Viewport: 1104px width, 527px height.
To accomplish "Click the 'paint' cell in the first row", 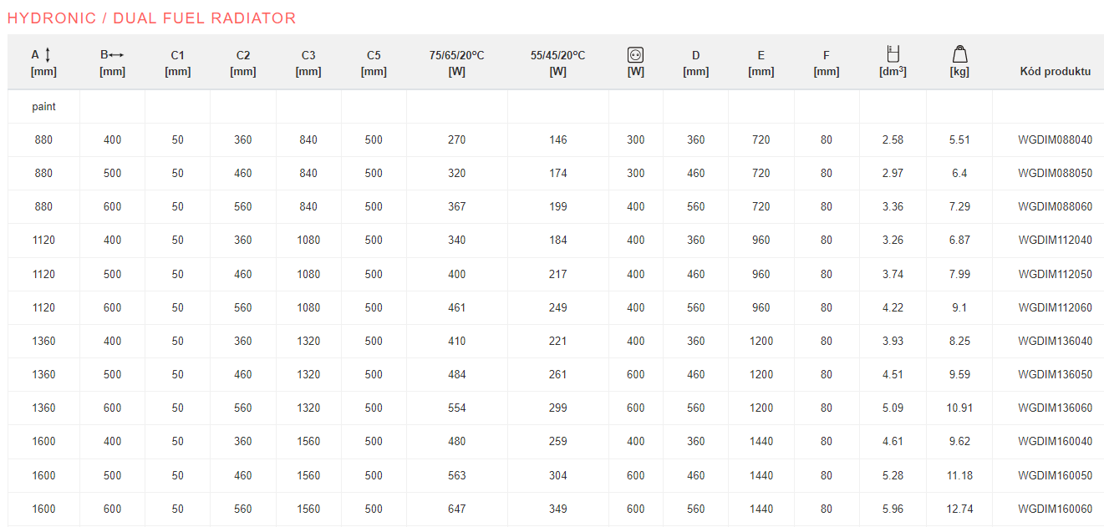I will pos(43,107).
